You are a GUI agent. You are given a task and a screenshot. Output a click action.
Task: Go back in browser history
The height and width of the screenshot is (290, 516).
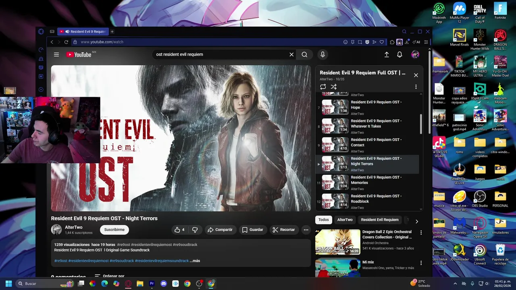click(52, 42)
